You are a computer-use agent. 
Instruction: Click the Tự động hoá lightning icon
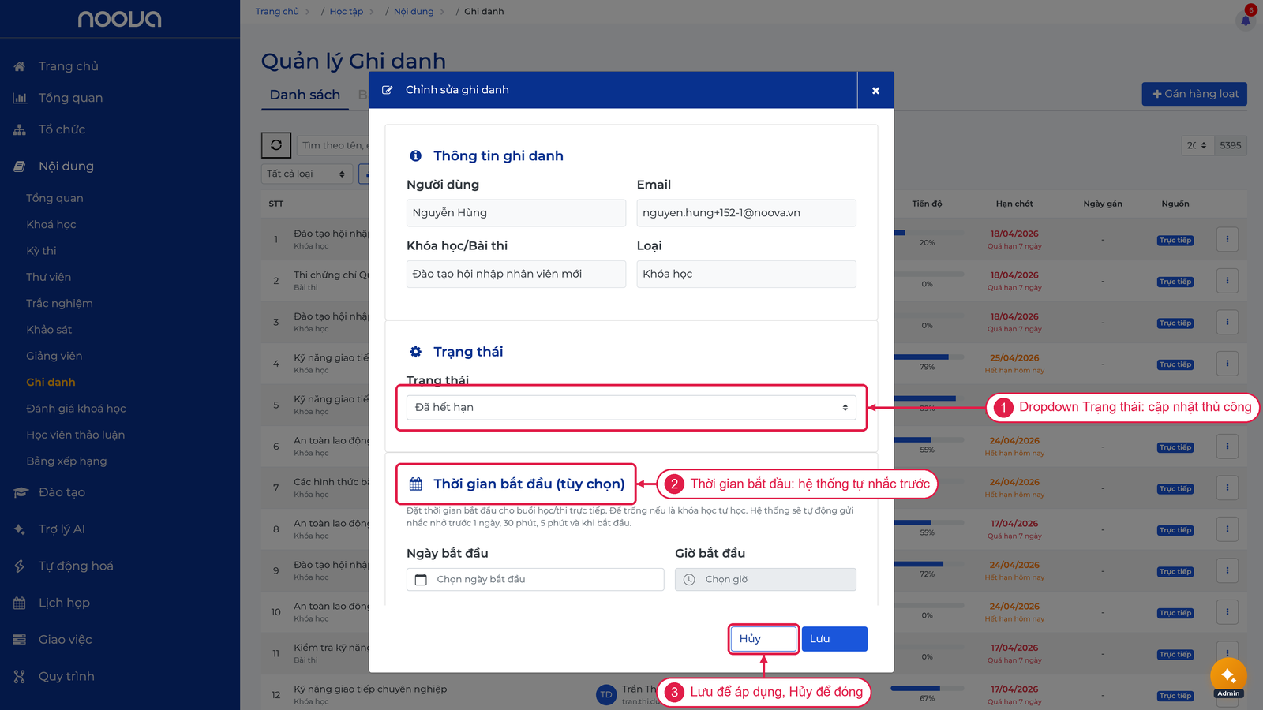coord(20,566)
